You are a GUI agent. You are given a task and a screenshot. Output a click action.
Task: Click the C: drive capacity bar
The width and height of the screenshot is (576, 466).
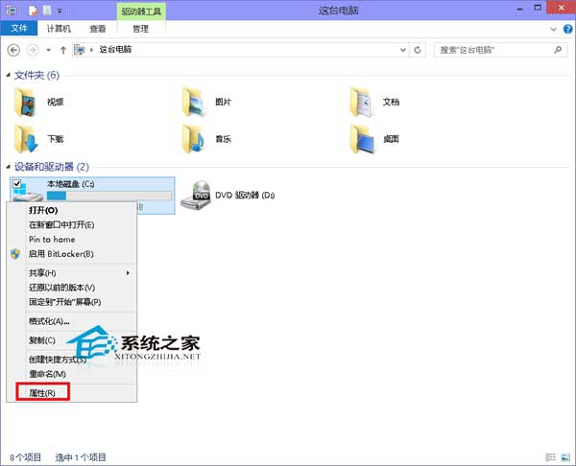109,196
